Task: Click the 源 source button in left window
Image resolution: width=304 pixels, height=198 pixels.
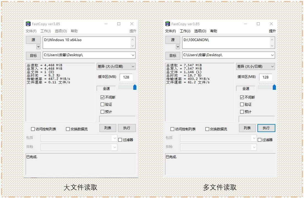Action: [x=33, y=40]
